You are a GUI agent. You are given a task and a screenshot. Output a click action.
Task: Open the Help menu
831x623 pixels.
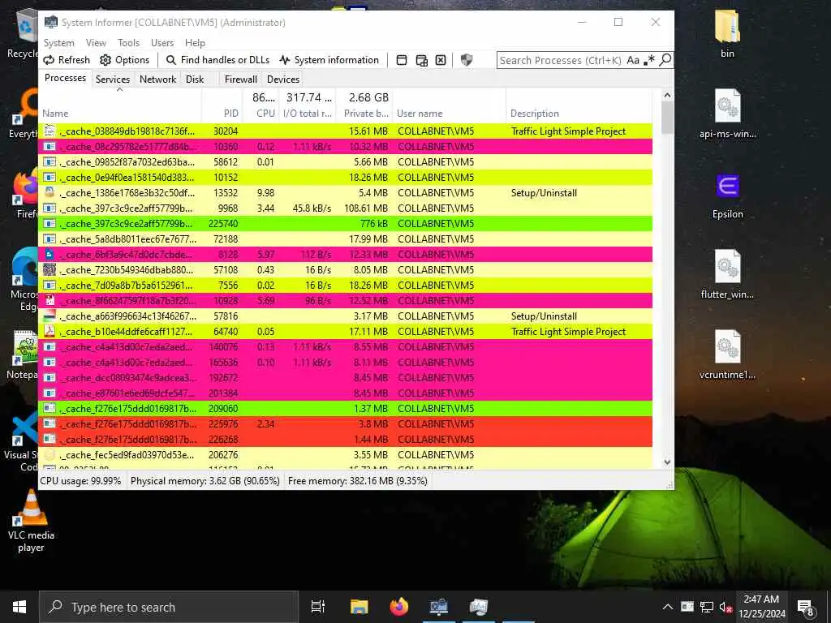coord(195,43)
